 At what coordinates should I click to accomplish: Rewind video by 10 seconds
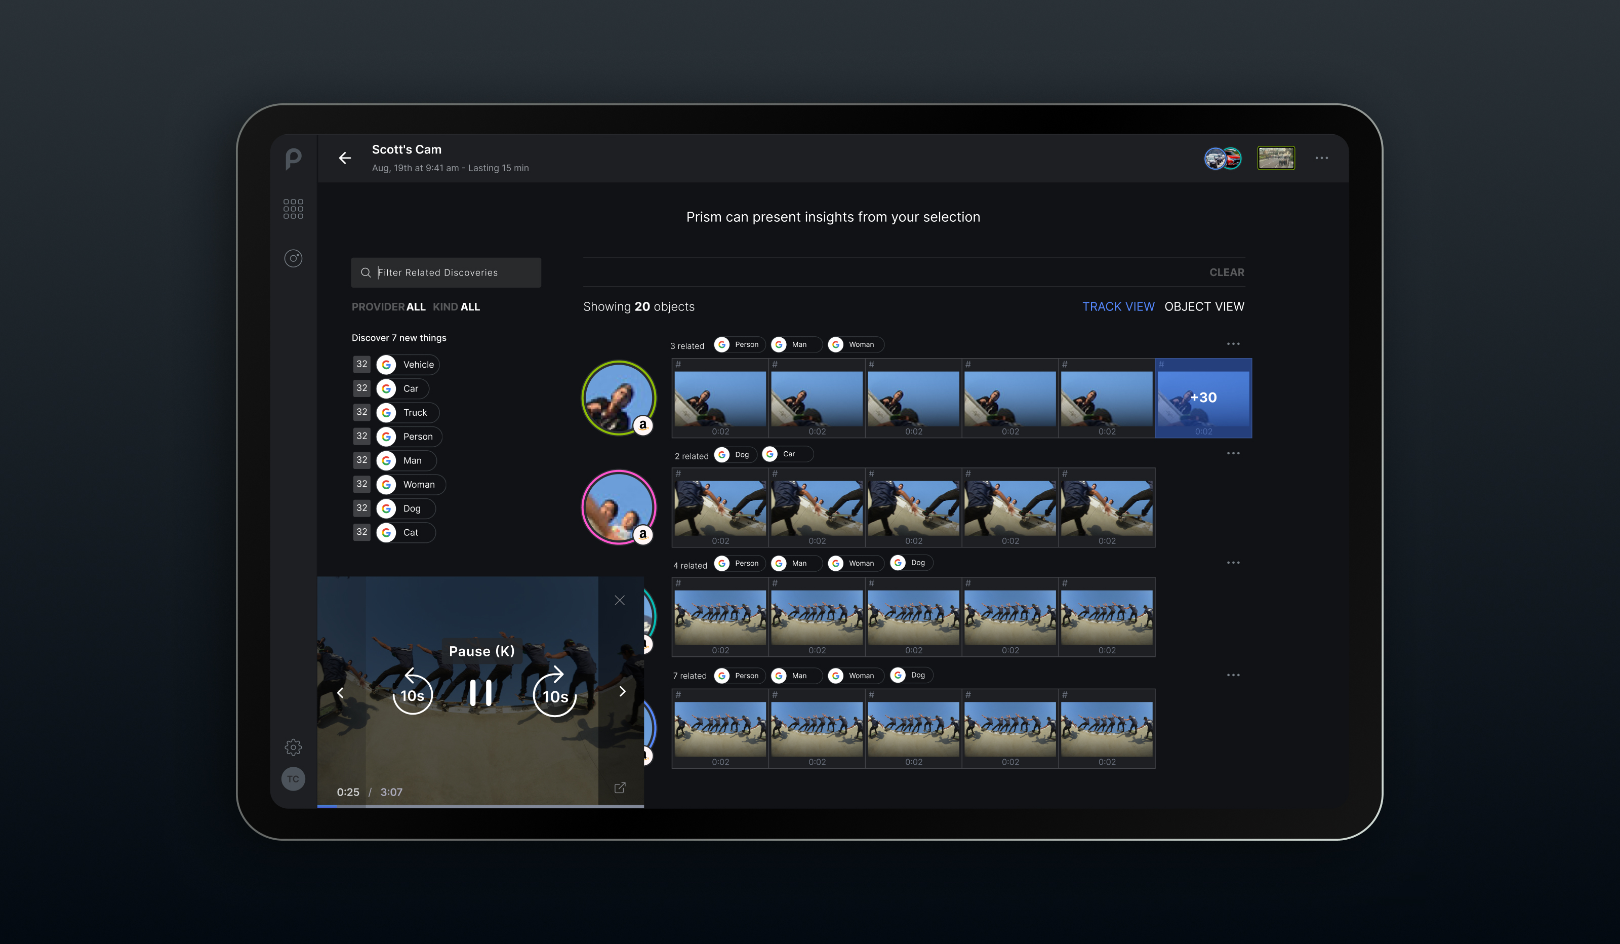[412, 693]
